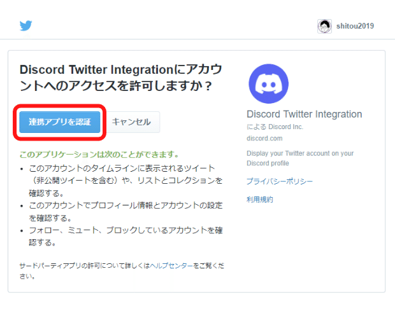395x318 pixels.
Task: Click the bullet about フォロー、ミュート、ブロック
Action: tap(126, 237)
